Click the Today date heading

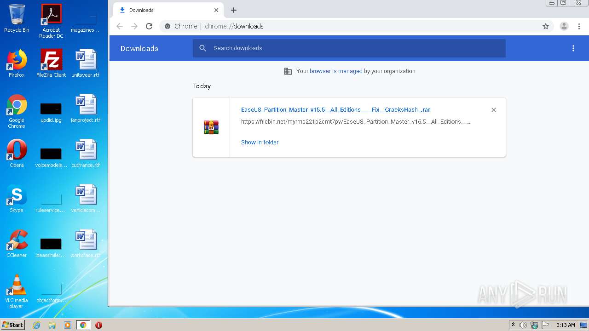point(202,86)
